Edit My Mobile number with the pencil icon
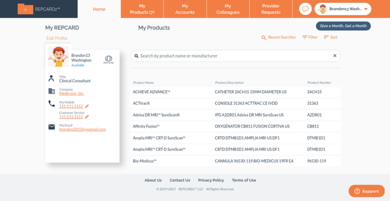The width and height of the screenshot is (390, 201). click(x=87, y=106)
